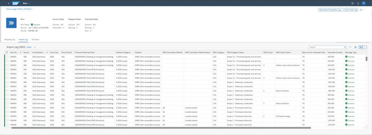This screenshot has width=372, height=135.
Task: Check the row 000002 with Indirect value chain emissions
Action: [7, 78]
